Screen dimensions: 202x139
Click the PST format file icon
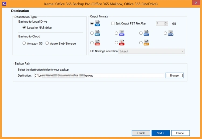pyautogui.click(x=97, y=23)
